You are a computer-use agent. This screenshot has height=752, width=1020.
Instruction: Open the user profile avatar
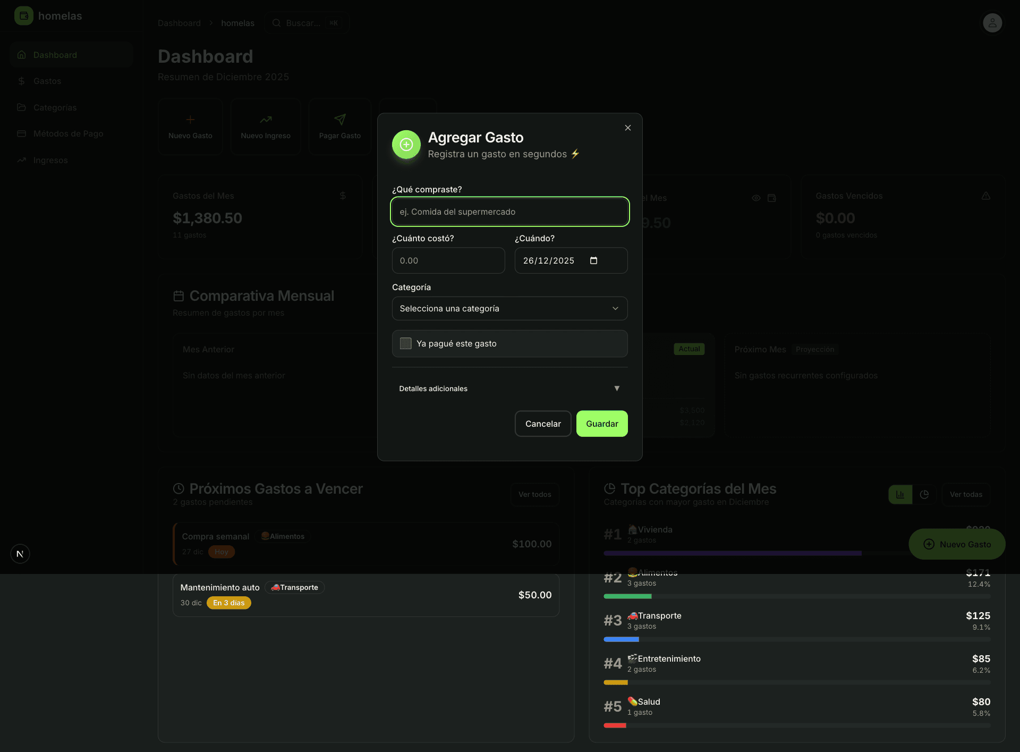[992, 23]
